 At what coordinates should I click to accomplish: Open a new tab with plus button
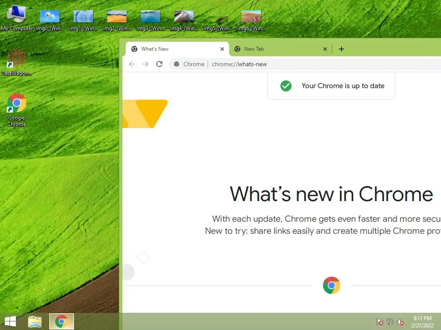coord(341,49)
